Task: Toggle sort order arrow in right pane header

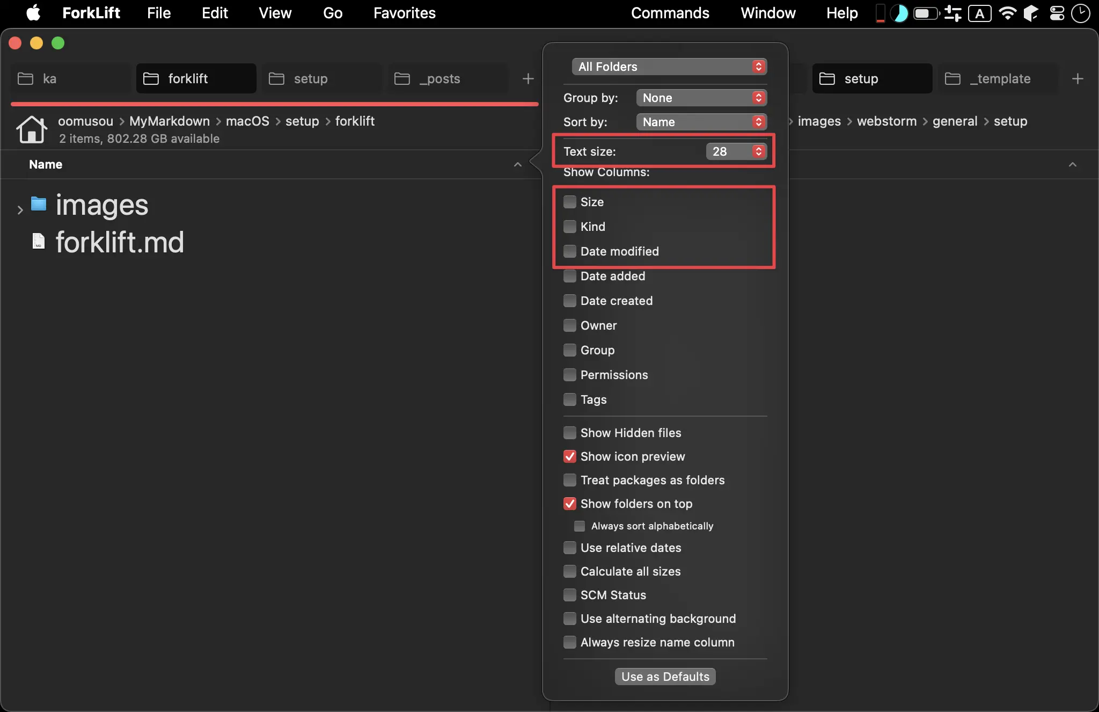Action: (x=1073, y=164)
